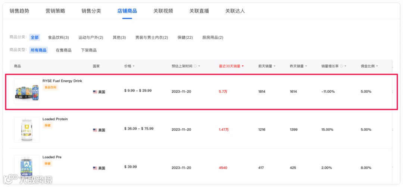Open the 销售趋势 tab
Image resolution: width=403 pixels, height=187 pixels.
pyautogui.click(x=19, y=11)
